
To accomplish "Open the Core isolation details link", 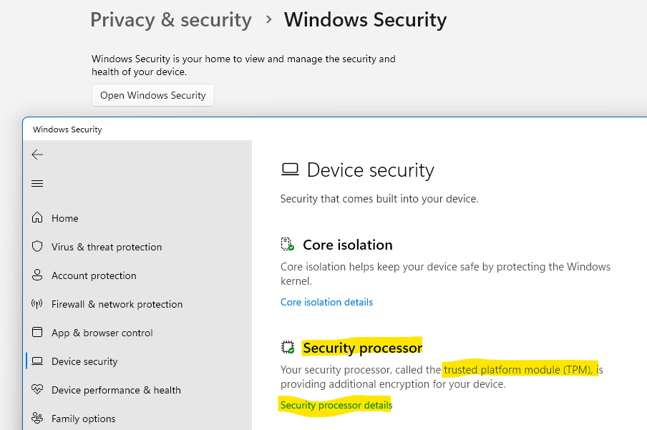I will coord(326,302).
